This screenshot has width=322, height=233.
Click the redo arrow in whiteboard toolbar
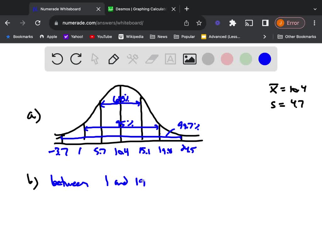tap(76, 59)
